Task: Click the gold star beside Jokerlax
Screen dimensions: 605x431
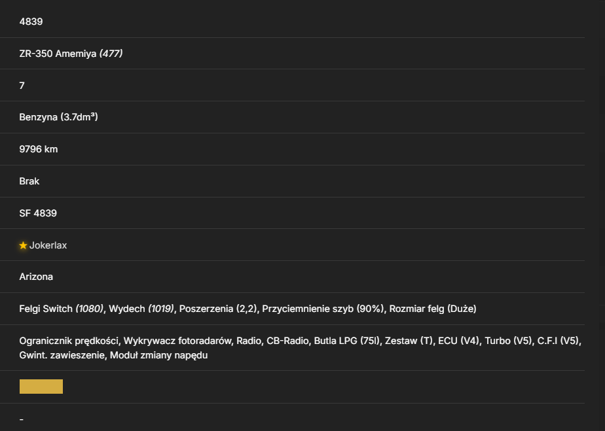Action: (x=23, y=245)
